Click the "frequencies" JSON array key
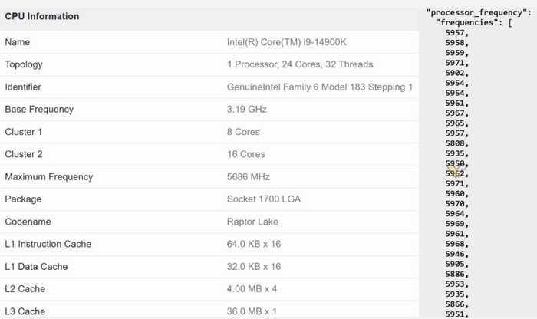537x319 pixels. tap(468, 24)
